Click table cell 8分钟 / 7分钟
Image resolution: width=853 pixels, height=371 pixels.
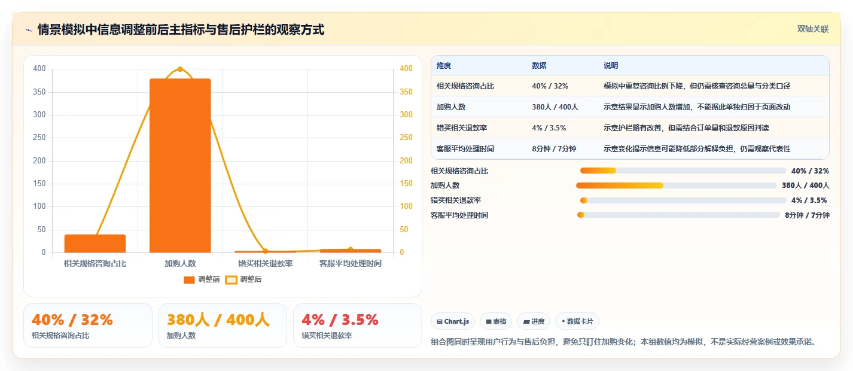click(554, 149)
